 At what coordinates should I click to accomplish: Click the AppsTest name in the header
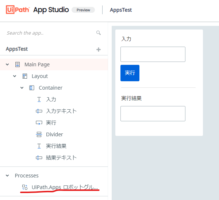tap(121, 10)
